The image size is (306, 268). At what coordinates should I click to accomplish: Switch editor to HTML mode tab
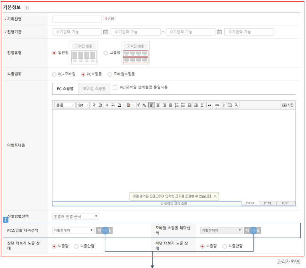268,203
